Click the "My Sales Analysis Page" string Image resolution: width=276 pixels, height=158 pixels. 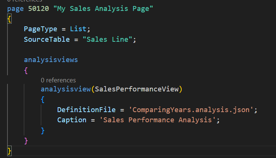pos(105,9)
